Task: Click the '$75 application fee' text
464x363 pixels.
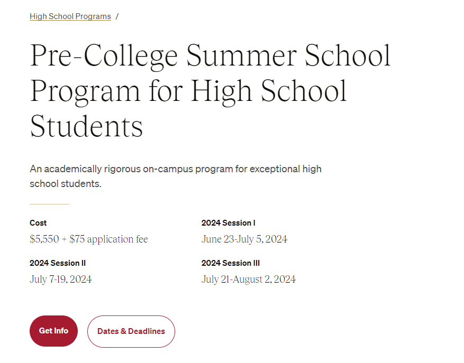Action: 108,239
